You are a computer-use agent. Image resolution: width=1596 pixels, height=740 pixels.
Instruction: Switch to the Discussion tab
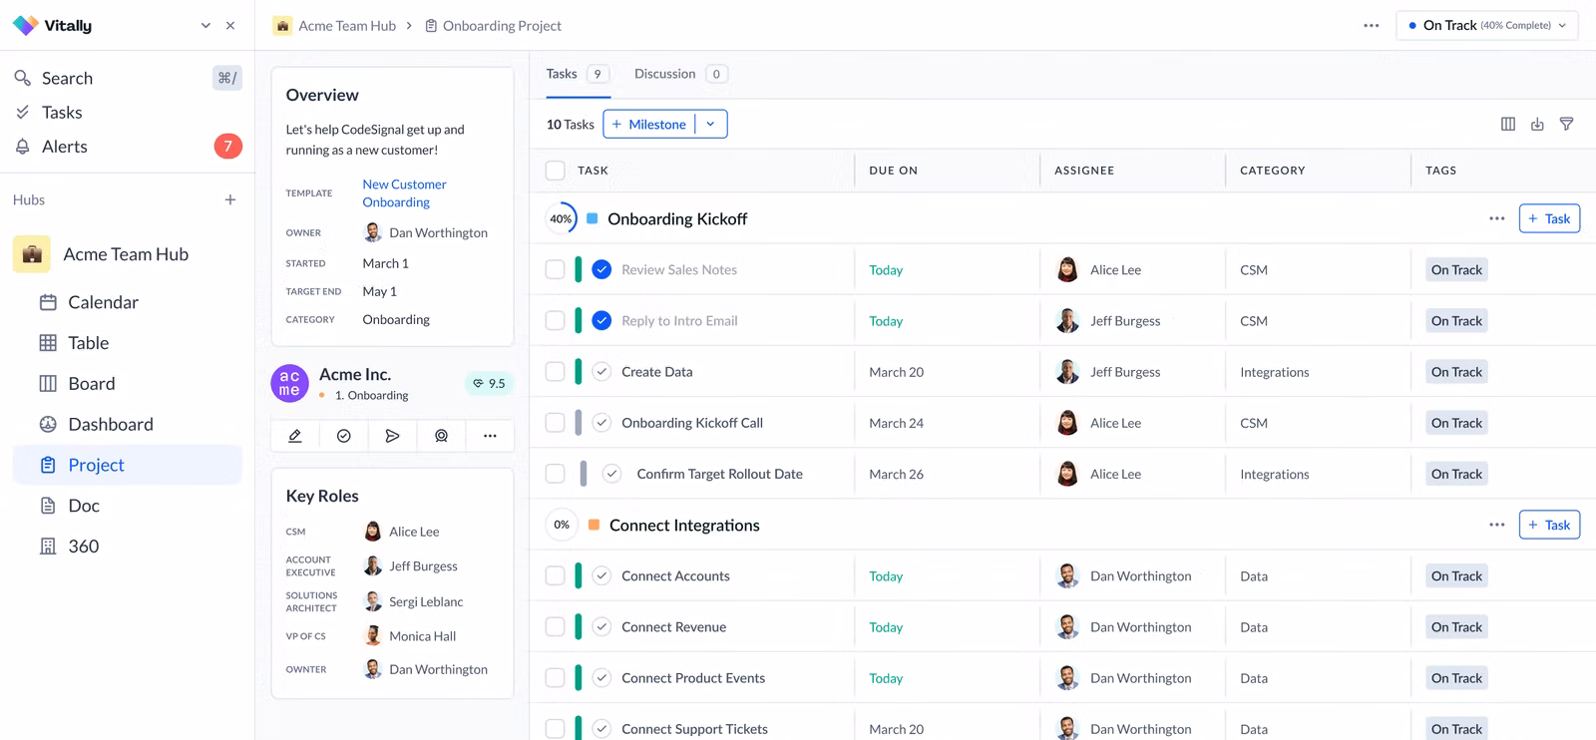(x=664, y=74)
